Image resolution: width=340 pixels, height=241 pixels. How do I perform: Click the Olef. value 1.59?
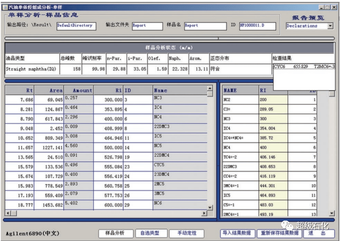point(158,69)
